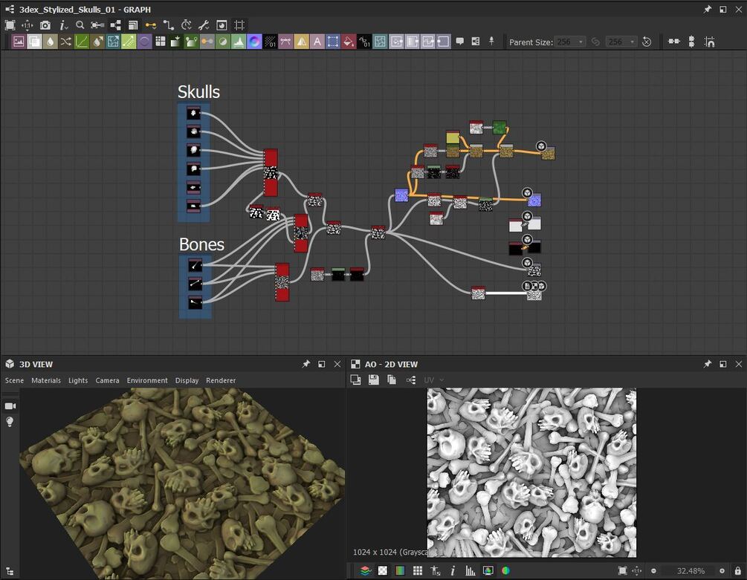Add a Text node from toolbar

(x=317, y=42)
